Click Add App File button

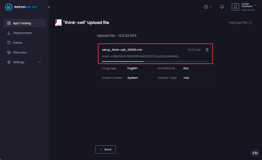240,23
